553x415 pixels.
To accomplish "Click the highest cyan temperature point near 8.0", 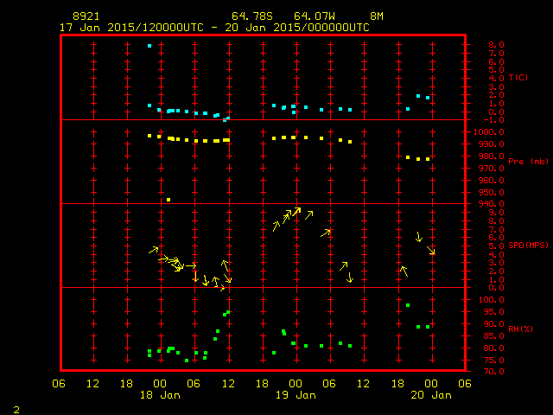I will coord(149,46).
